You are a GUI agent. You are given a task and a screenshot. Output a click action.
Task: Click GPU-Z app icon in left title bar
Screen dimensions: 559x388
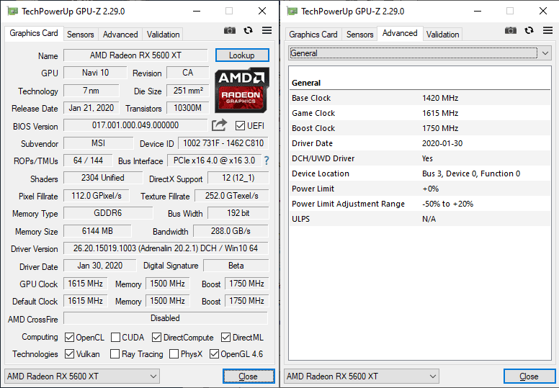tap(13, 12)
